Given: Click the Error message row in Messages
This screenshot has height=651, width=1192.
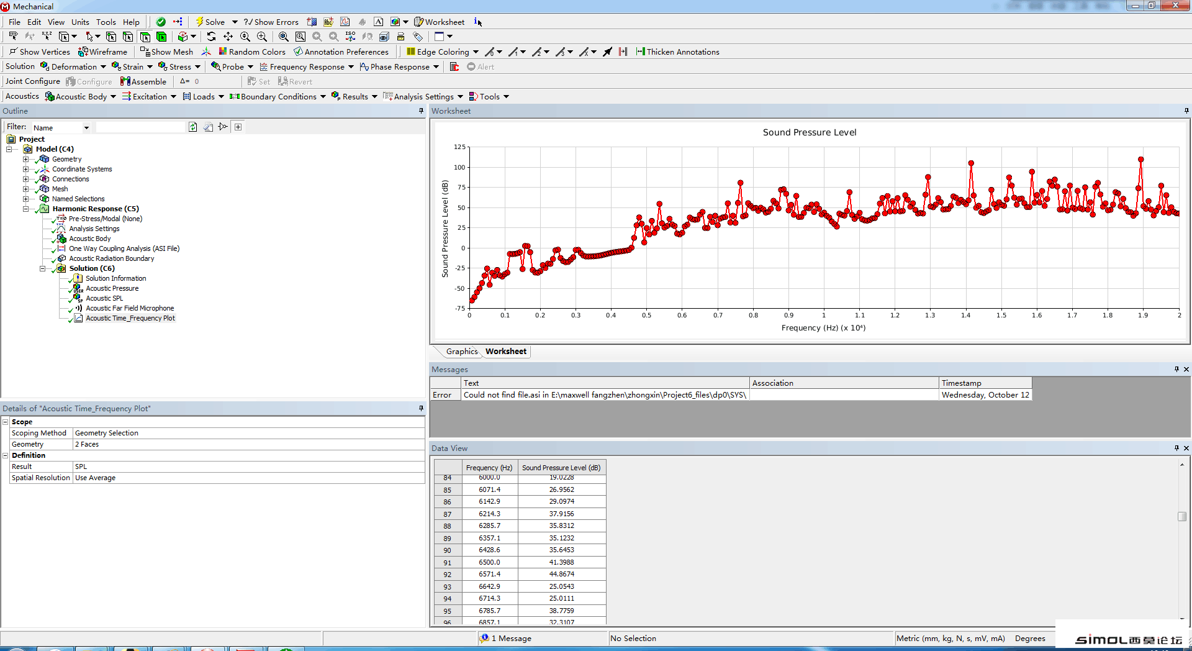Looking at the screenshot, I should click(x=731, y=394).
